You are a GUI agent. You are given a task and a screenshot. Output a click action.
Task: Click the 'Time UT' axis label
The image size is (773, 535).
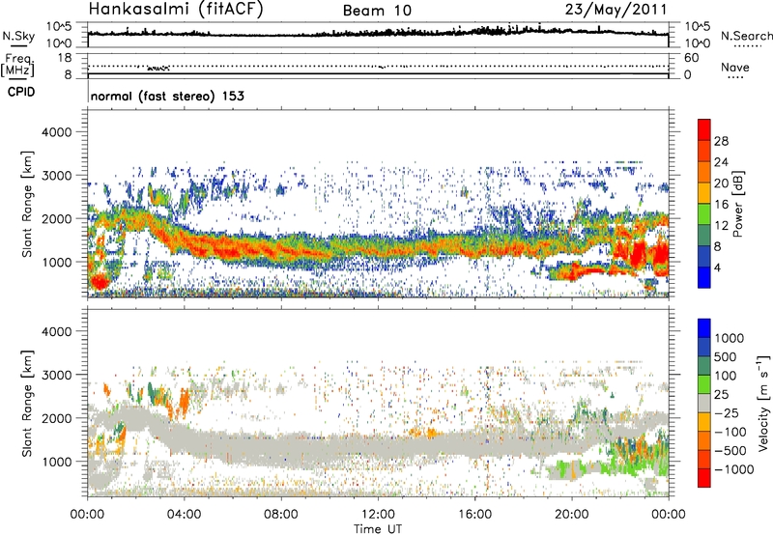tap(378, 528)
